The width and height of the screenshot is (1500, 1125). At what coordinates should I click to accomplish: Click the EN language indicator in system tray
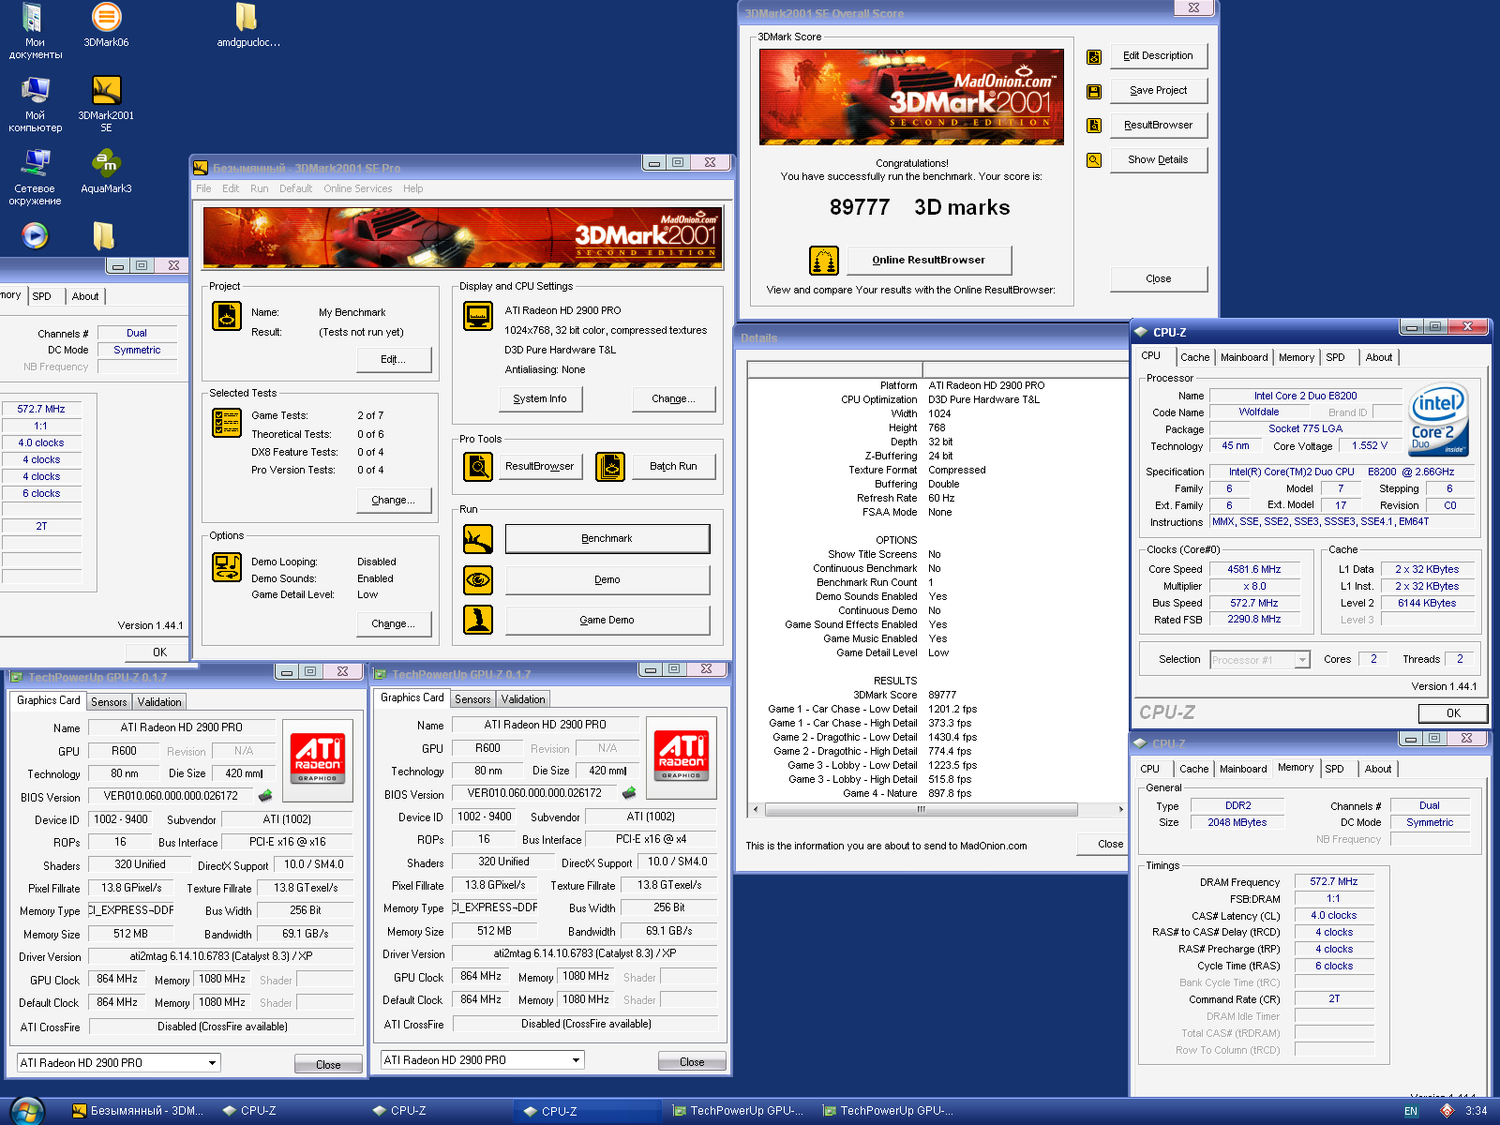coord(1411,1112)
